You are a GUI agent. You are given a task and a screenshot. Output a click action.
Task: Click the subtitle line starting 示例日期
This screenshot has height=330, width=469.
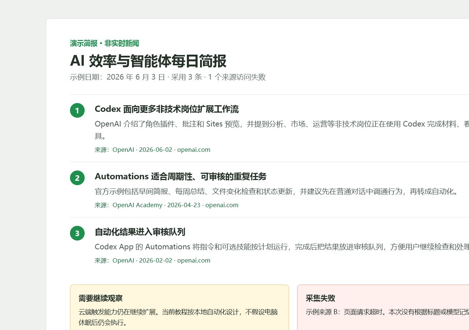click(168, 77)
